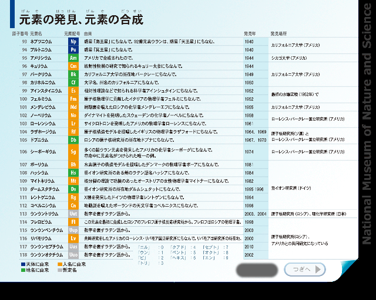Viewport: 376px width, 300px height.
Task: Click the アメリカで合成されたので origin text
Action: click(x=108, y=58)
